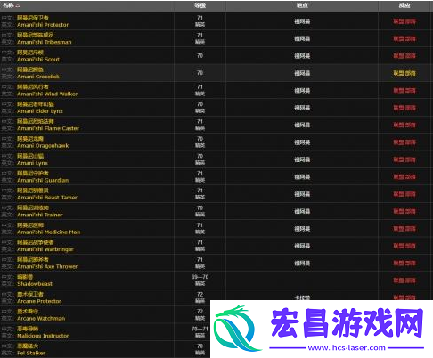Click location cell in Amani'shi Medicine Man row

pyautogui.click(x=302, y=229)
